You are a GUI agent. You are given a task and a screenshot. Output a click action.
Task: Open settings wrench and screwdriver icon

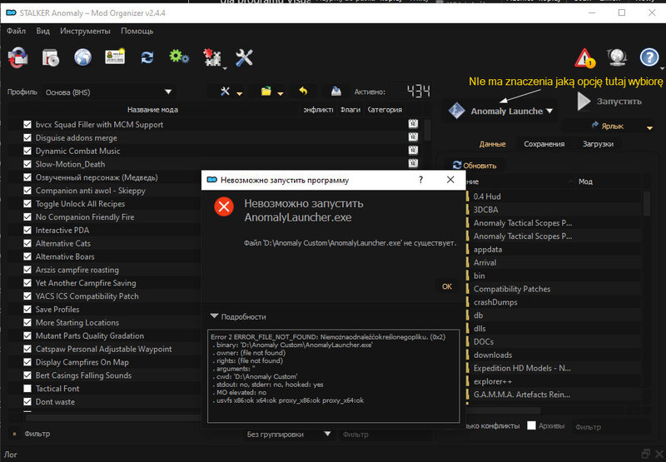[244, 58]
